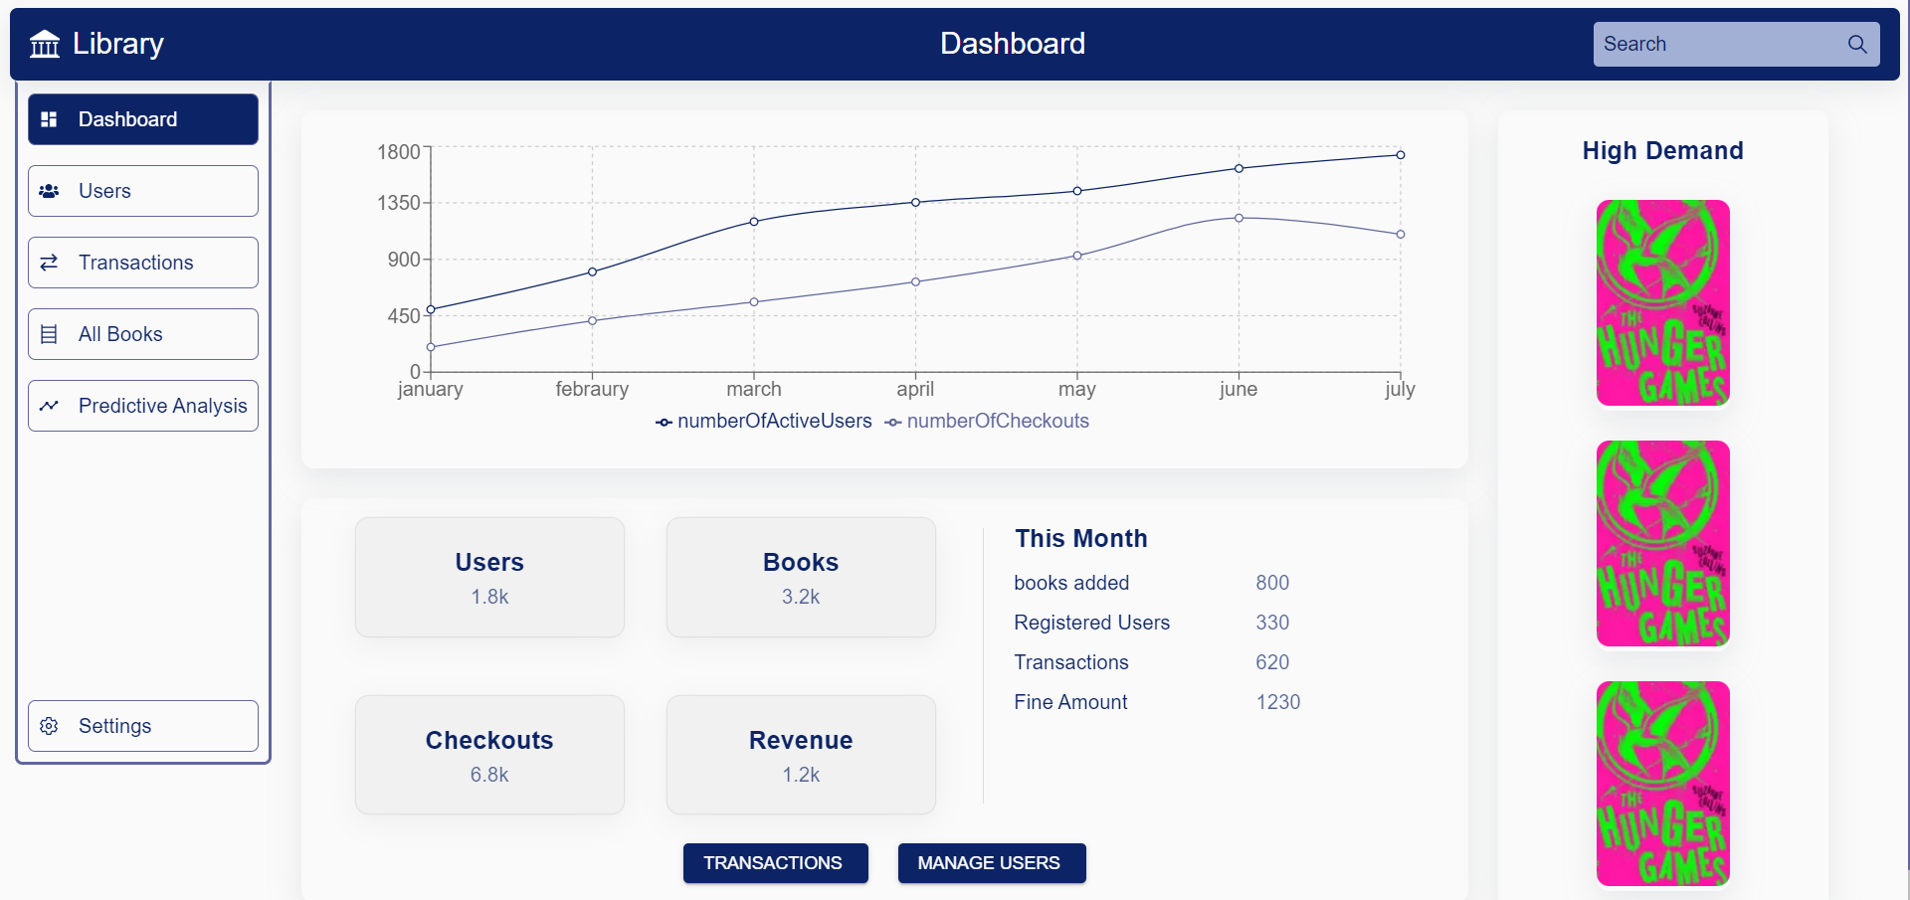1910x900 pixels.
Task: Click the Settings gear icon
Action: pyautogui.click(x=49, y=726)
